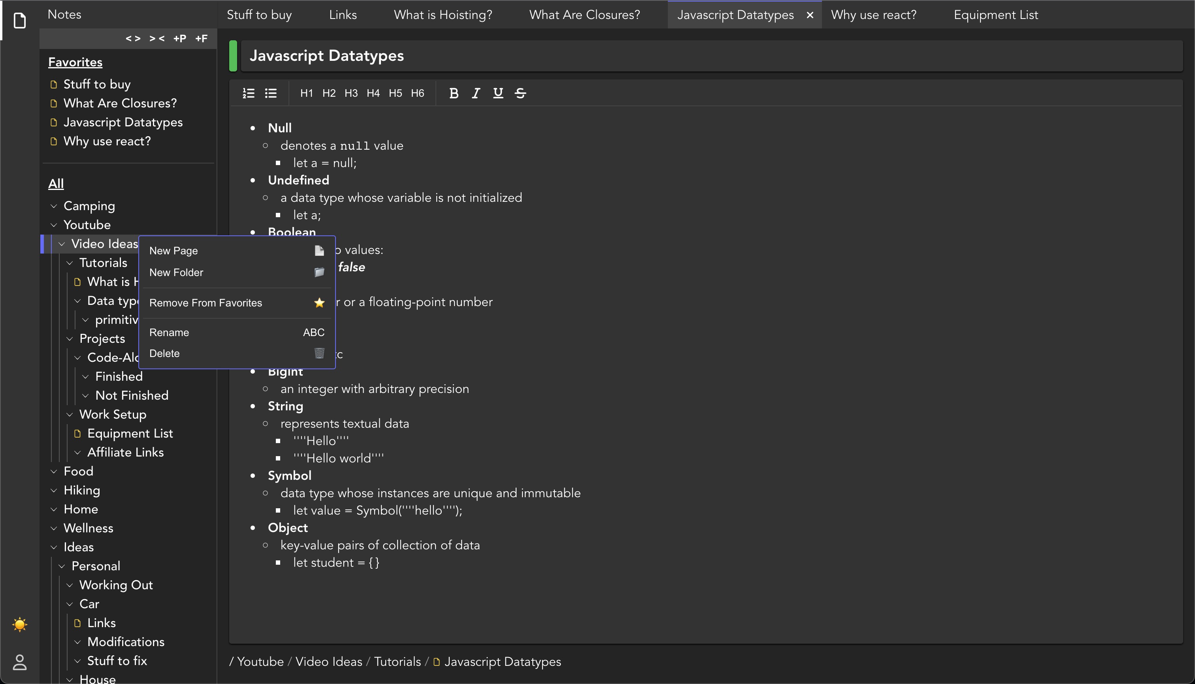
Task: Collapse the Camping folder chevron
Action: pyautogui.click(x=54, y=206)
